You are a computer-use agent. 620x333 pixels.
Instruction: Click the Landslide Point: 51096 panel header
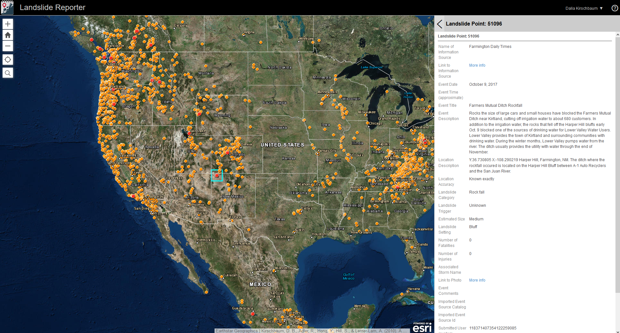click(474, 24)
